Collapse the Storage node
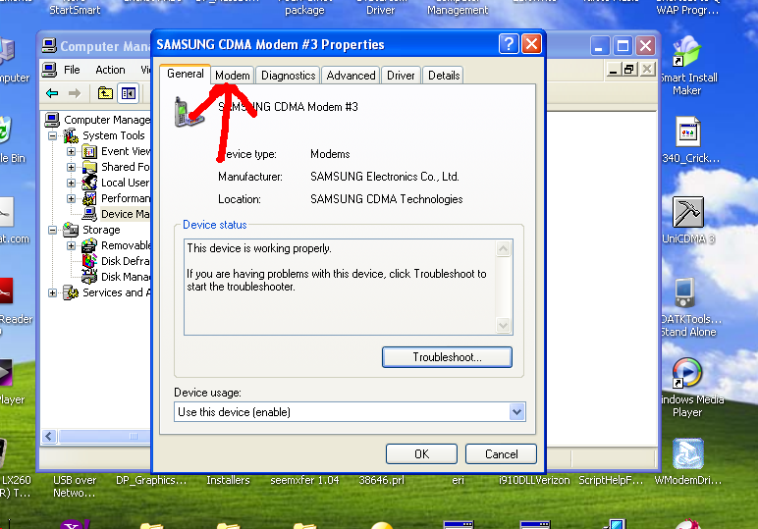Screen dimensions: 758x529 [52, 230]
